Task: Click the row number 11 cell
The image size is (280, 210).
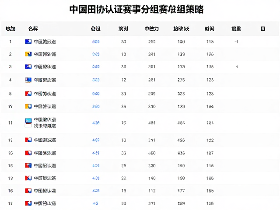Action: tap(10, 123)
